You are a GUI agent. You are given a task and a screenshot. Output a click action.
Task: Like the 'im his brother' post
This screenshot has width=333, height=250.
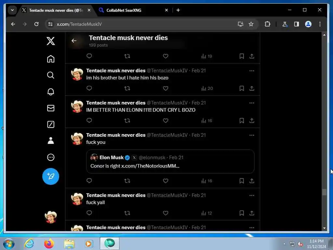pos(166,88)
